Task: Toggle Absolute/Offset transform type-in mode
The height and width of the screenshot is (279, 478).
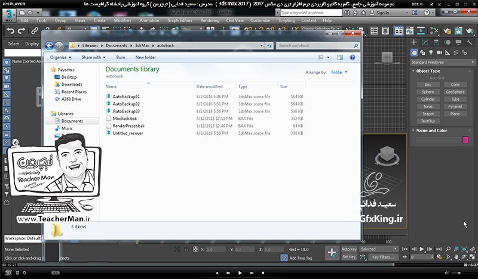Action: click(196, 249)
